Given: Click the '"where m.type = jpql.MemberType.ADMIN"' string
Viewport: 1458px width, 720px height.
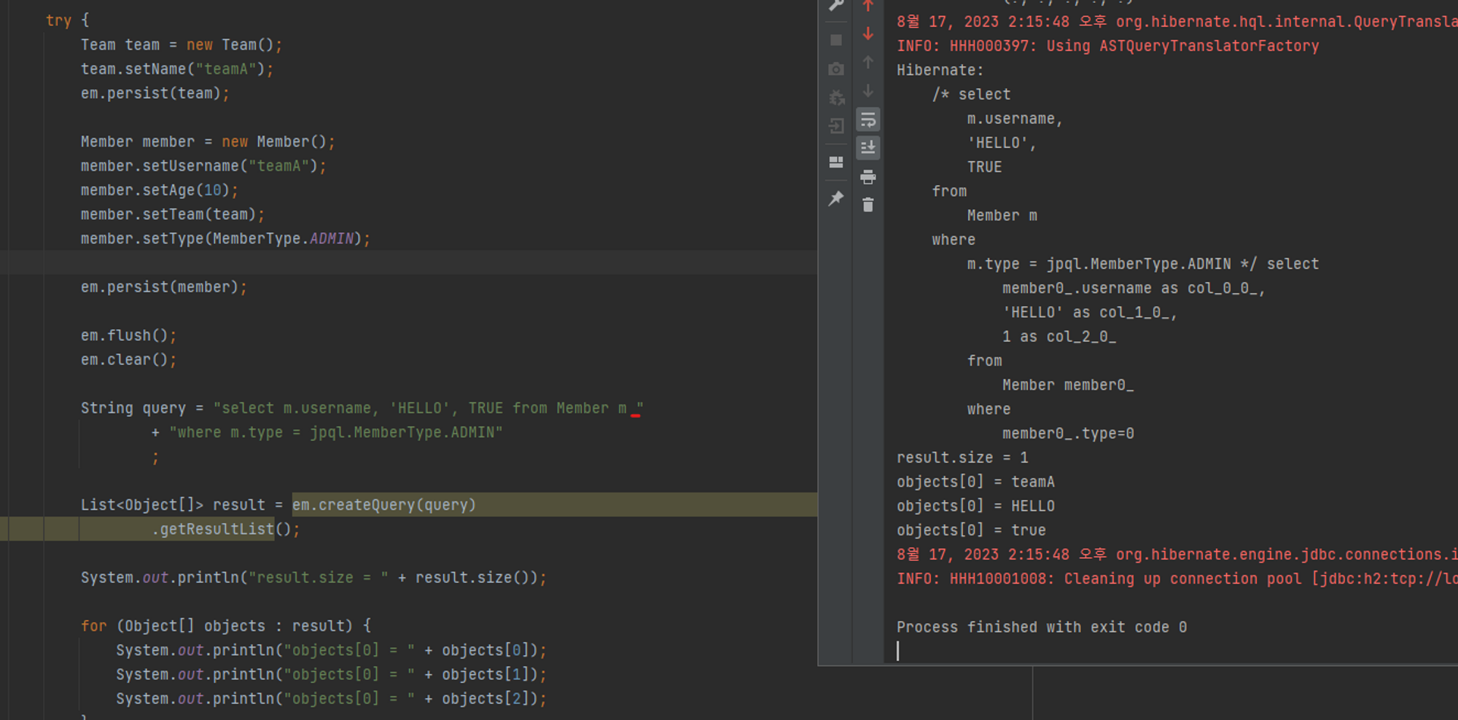Looking at the screenshot, I should point(335,433).
